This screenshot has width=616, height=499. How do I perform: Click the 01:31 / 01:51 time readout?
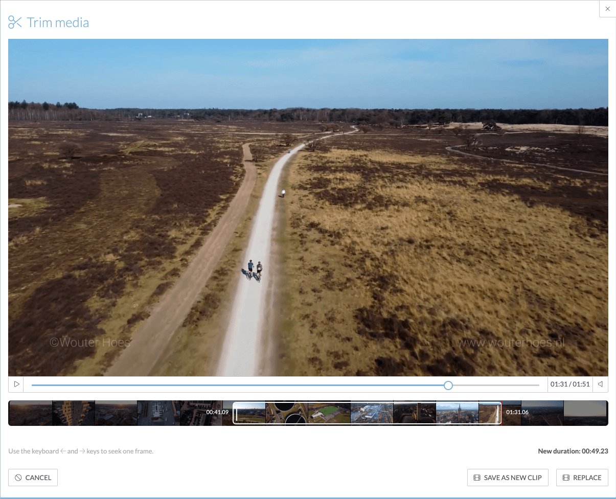click(570, 384)
